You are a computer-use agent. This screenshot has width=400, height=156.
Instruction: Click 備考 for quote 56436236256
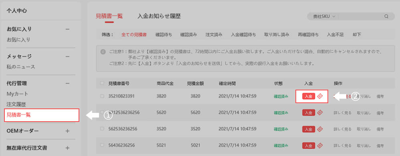pyautogui.click(x=380, y=146)
